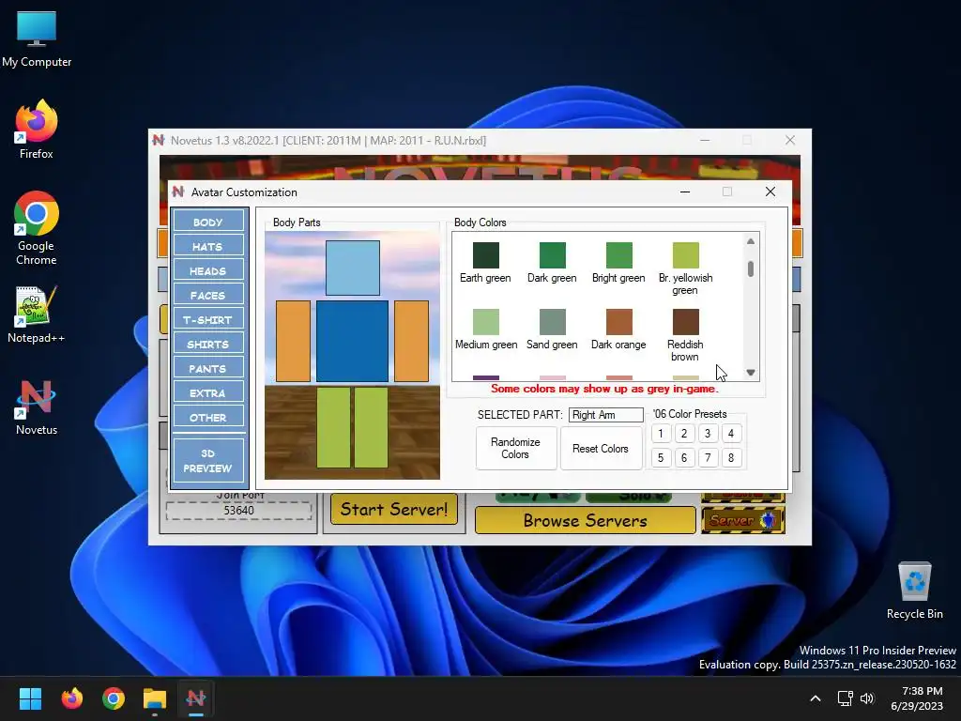Select the Recycle Bin icon

click(x=914, y=591)
